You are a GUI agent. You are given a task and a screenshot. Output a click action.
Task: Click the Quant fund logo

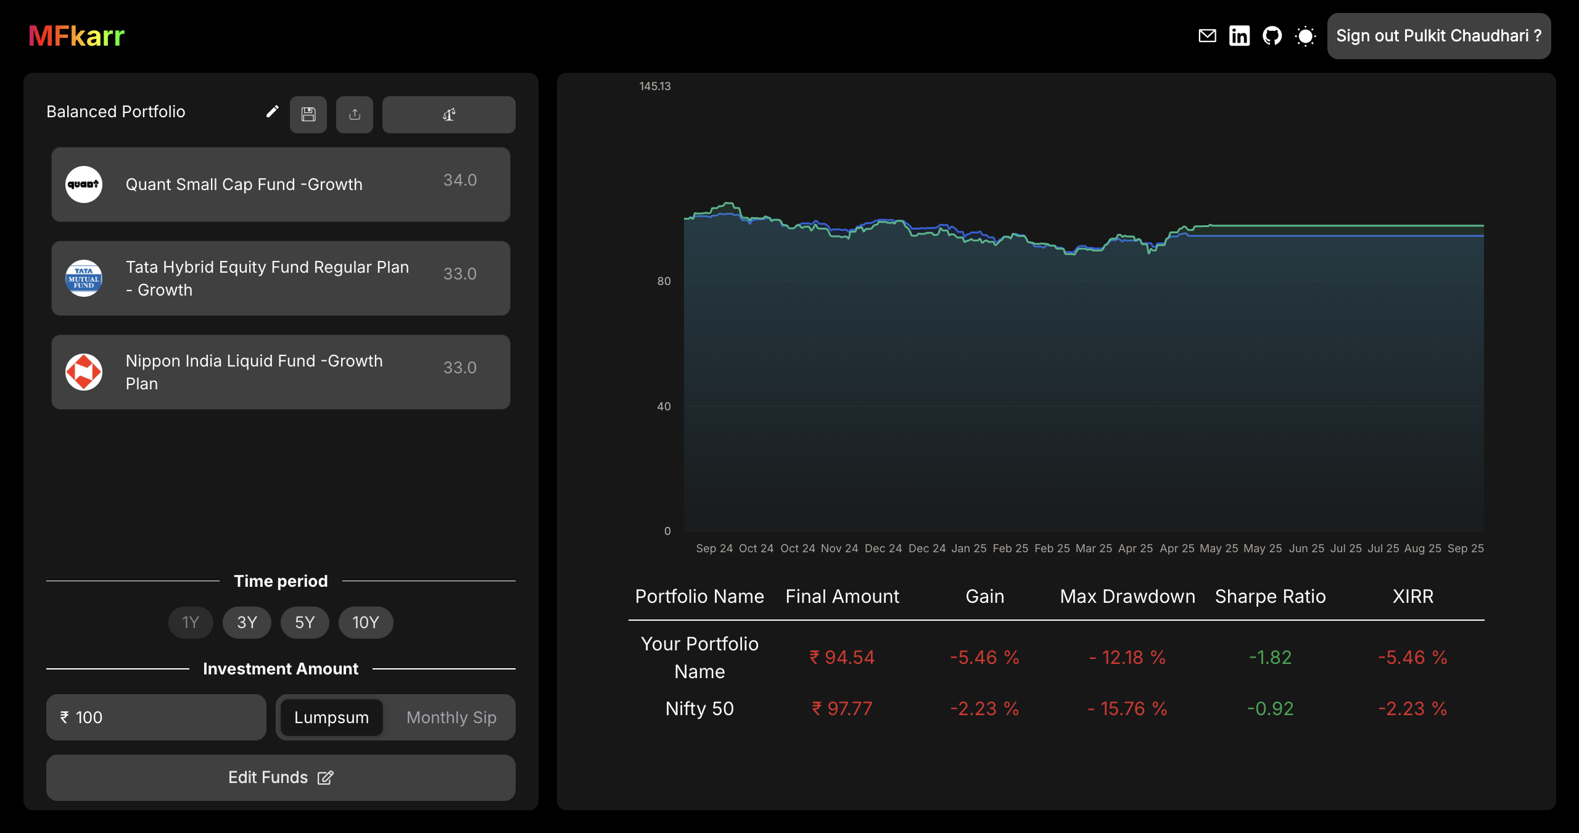point(84,184)
